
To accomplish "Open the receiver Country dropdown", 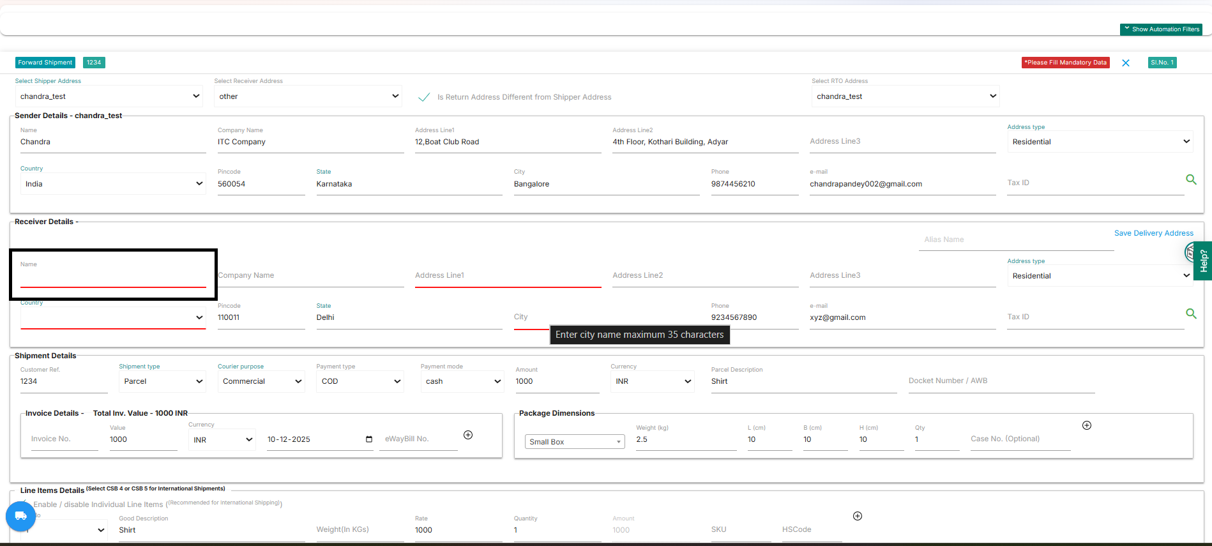I will tap(113, 317).
